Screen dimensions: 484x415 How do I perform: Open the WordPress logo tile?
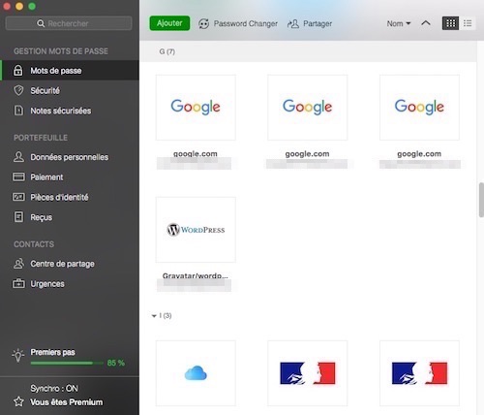pos(196,230)
